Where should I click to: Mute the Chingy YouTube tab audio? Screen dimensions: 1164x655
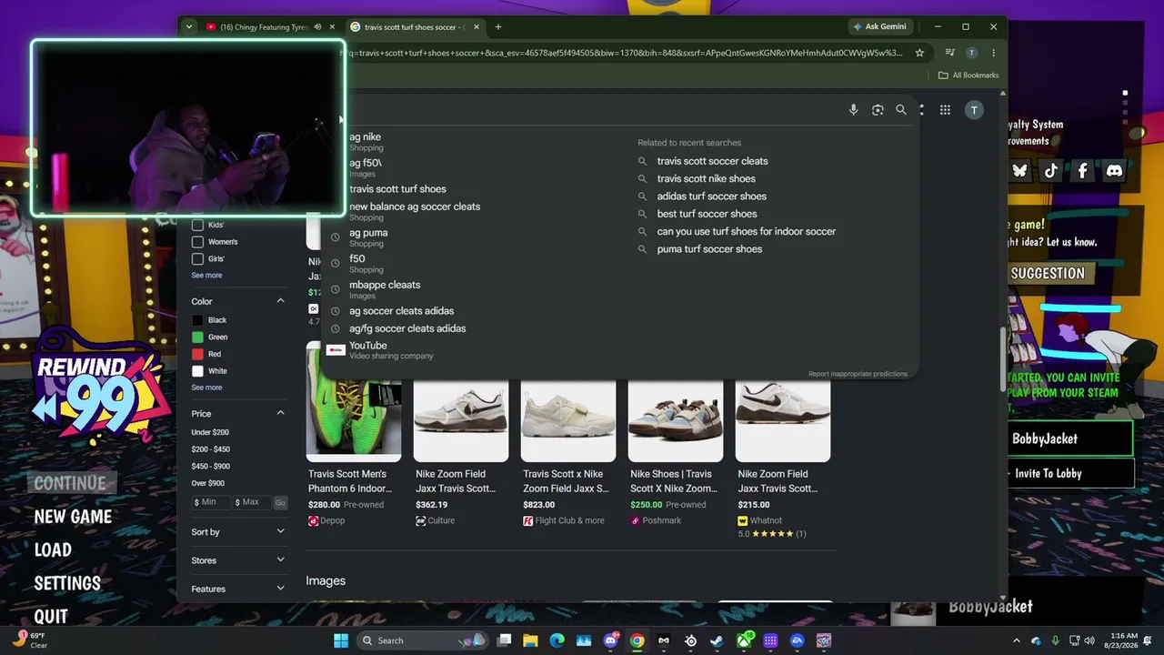pos(317,27)
